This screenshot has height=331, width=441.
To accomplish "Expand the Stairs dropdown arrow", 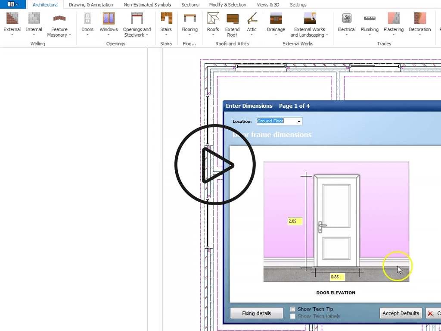I will tap(166, 35).
